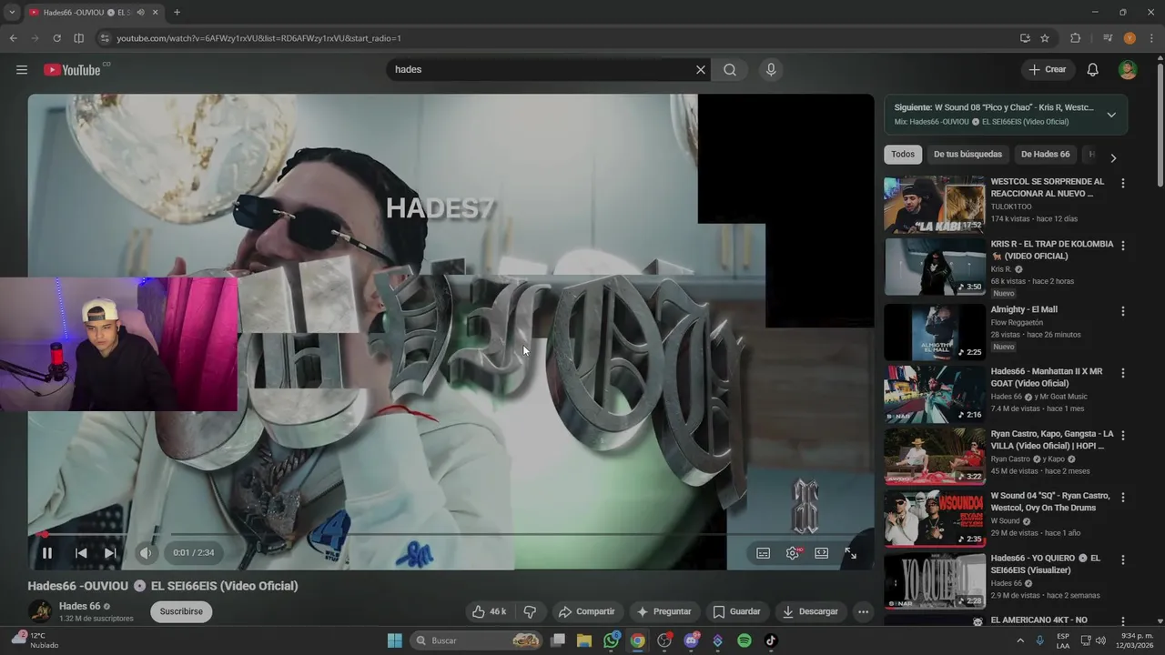Open the YouTube account avatar menu
The image size is (1165, 655).
click(1128, 70)
